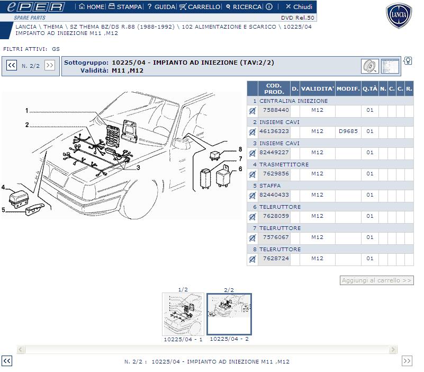
Task: Open the RICERCA search function
Action: [x=244, y=6]
